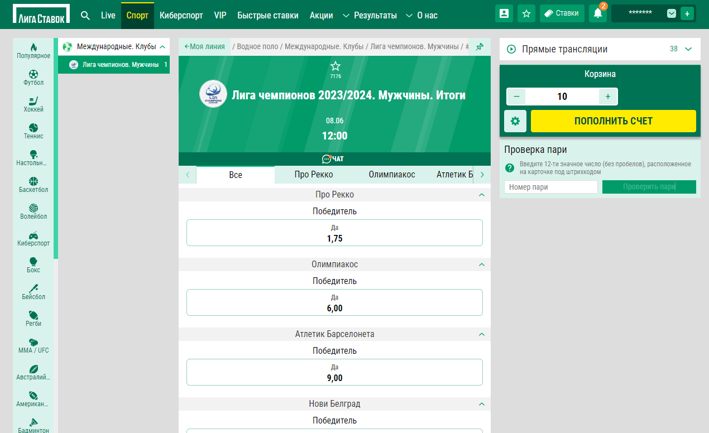The image size is (709, 433).
Task: Decrease stake with minus button
Action: [x=516, y=97]
